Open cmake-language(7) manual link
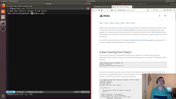 147,40
